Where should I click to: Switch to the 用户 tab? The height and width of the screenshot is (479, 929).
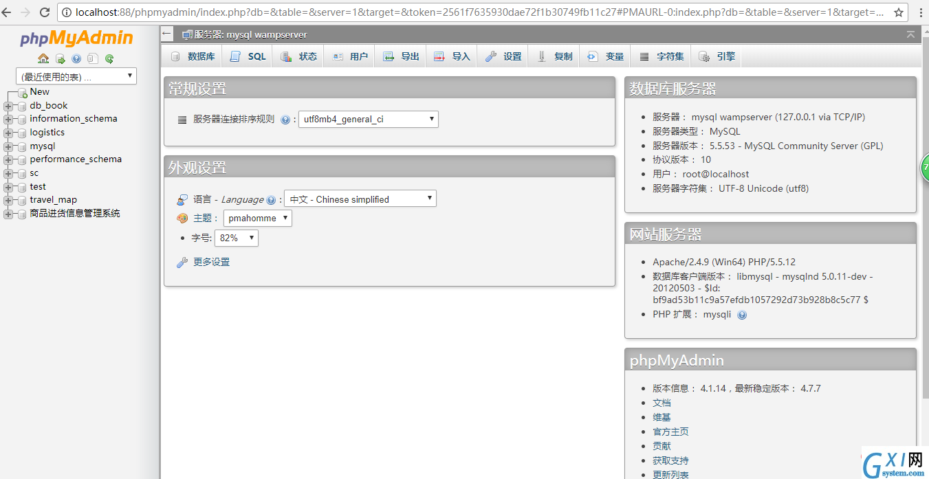350,56
